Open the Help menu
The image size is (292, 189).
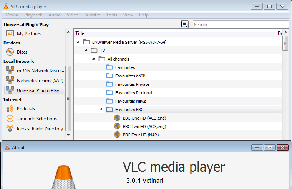tap(144, 15)
